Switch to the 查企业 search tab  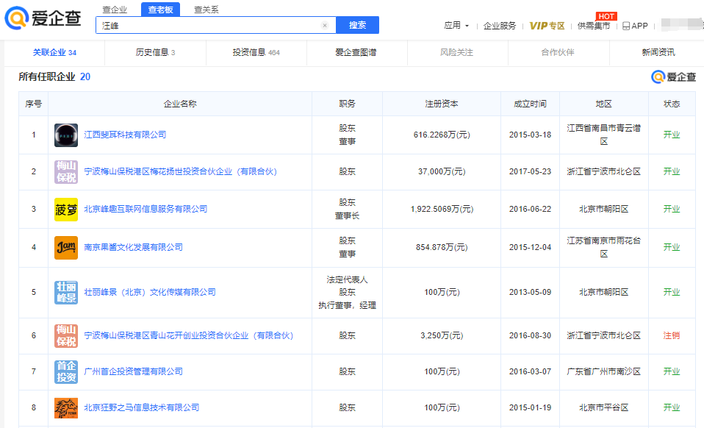pos(115,10)
